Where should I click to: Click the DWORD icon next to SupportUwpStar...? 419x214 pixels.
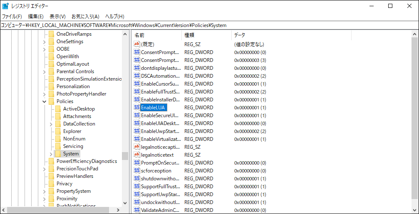pyautogui.click(x=137, y=194)
